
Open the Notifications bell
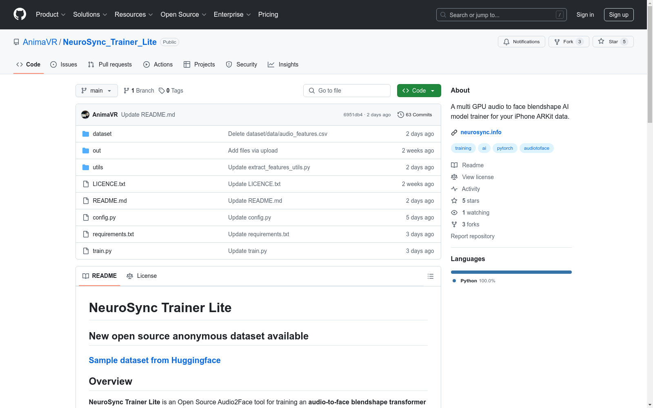(521, 42)
